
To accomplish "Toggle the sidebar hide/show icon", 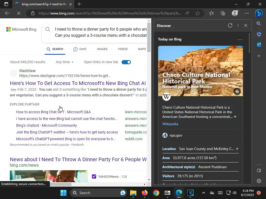I will click(x=259, y=170).
